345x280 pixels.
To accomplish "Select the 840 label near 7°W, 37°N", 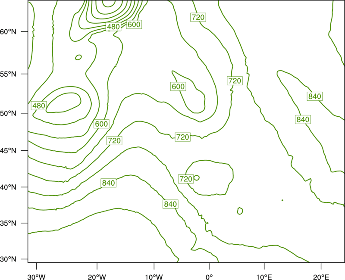I will coord(170,204).
